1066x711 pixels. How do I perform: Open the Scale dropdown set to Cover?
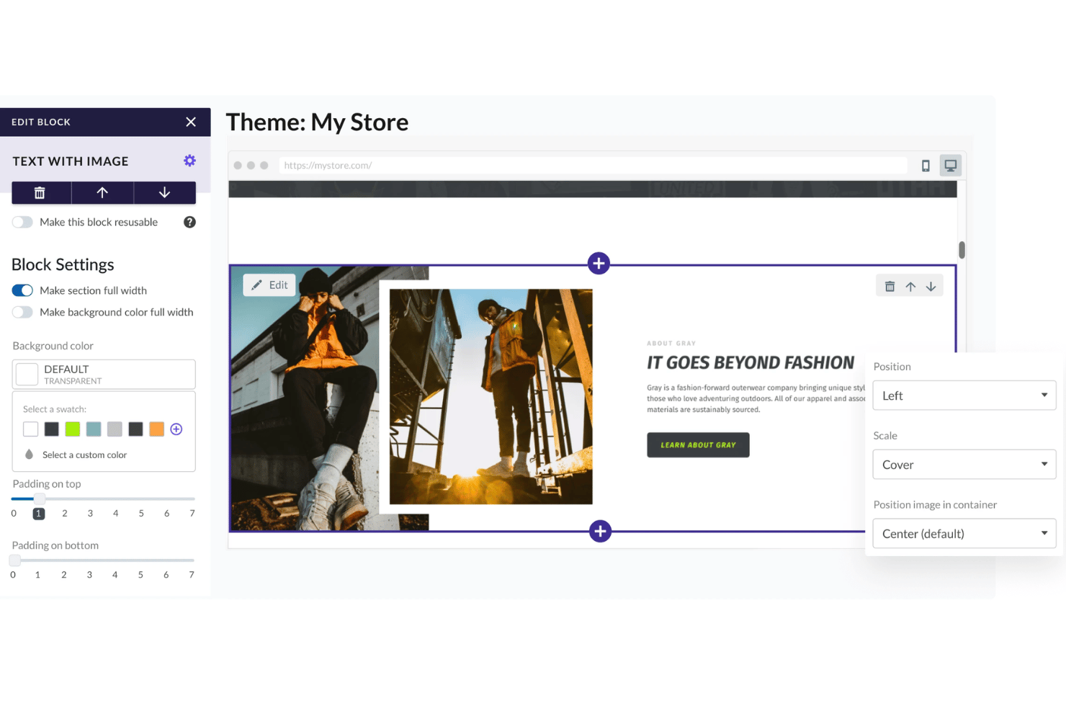tap(964, 465)
